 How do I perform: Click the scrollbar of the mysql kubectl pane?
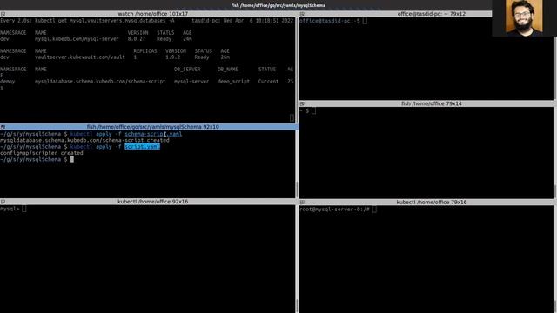click(297, 258)
